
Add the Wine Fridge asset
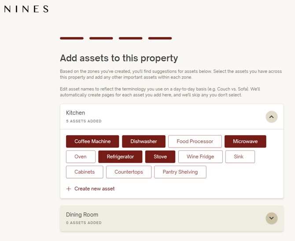coord(200,157)
